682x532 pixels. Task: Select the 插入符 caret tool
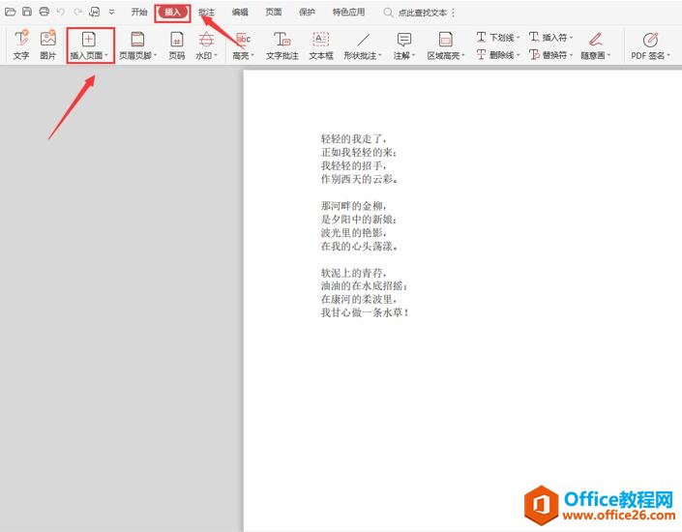click(550, 38)
